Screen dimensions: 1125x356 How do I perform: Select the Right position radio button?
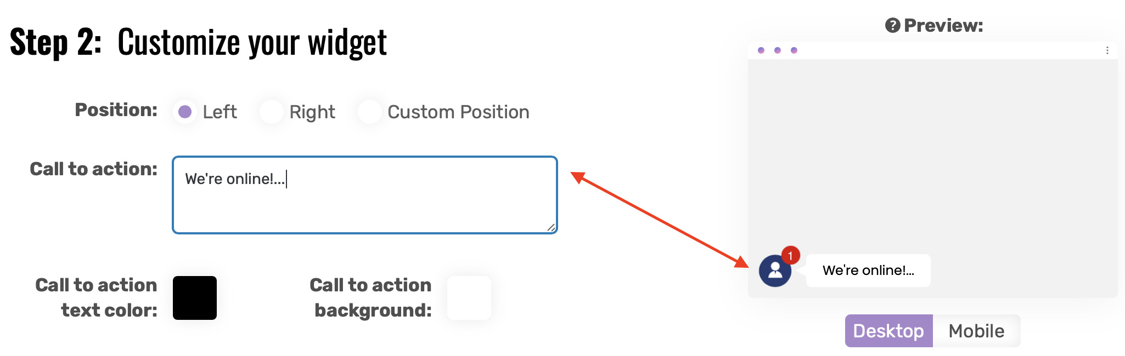coord(272,112)
